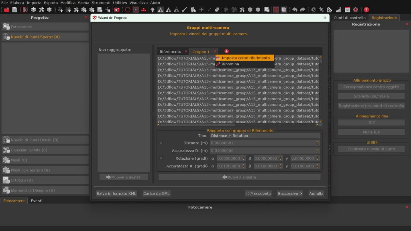Image resolution: width=411 pixels, height=231 pixels.
Task: Click the Distanza (m) spinner arrows
Action: tap(317, 143)
